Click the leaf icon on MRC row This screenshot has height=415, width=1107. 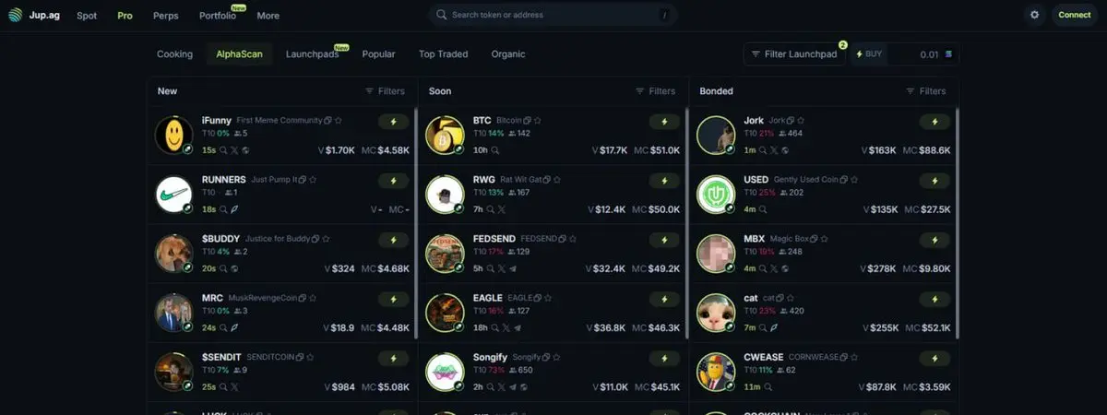click(234, 327)
